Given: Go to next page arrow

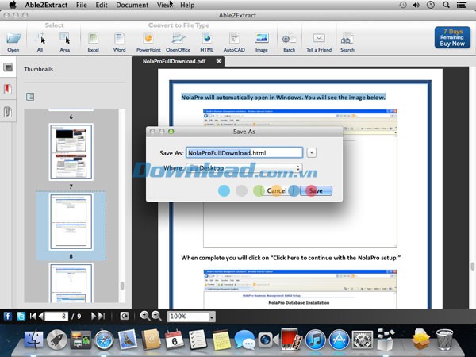Looking at the screenshot, I should point(94,316).
